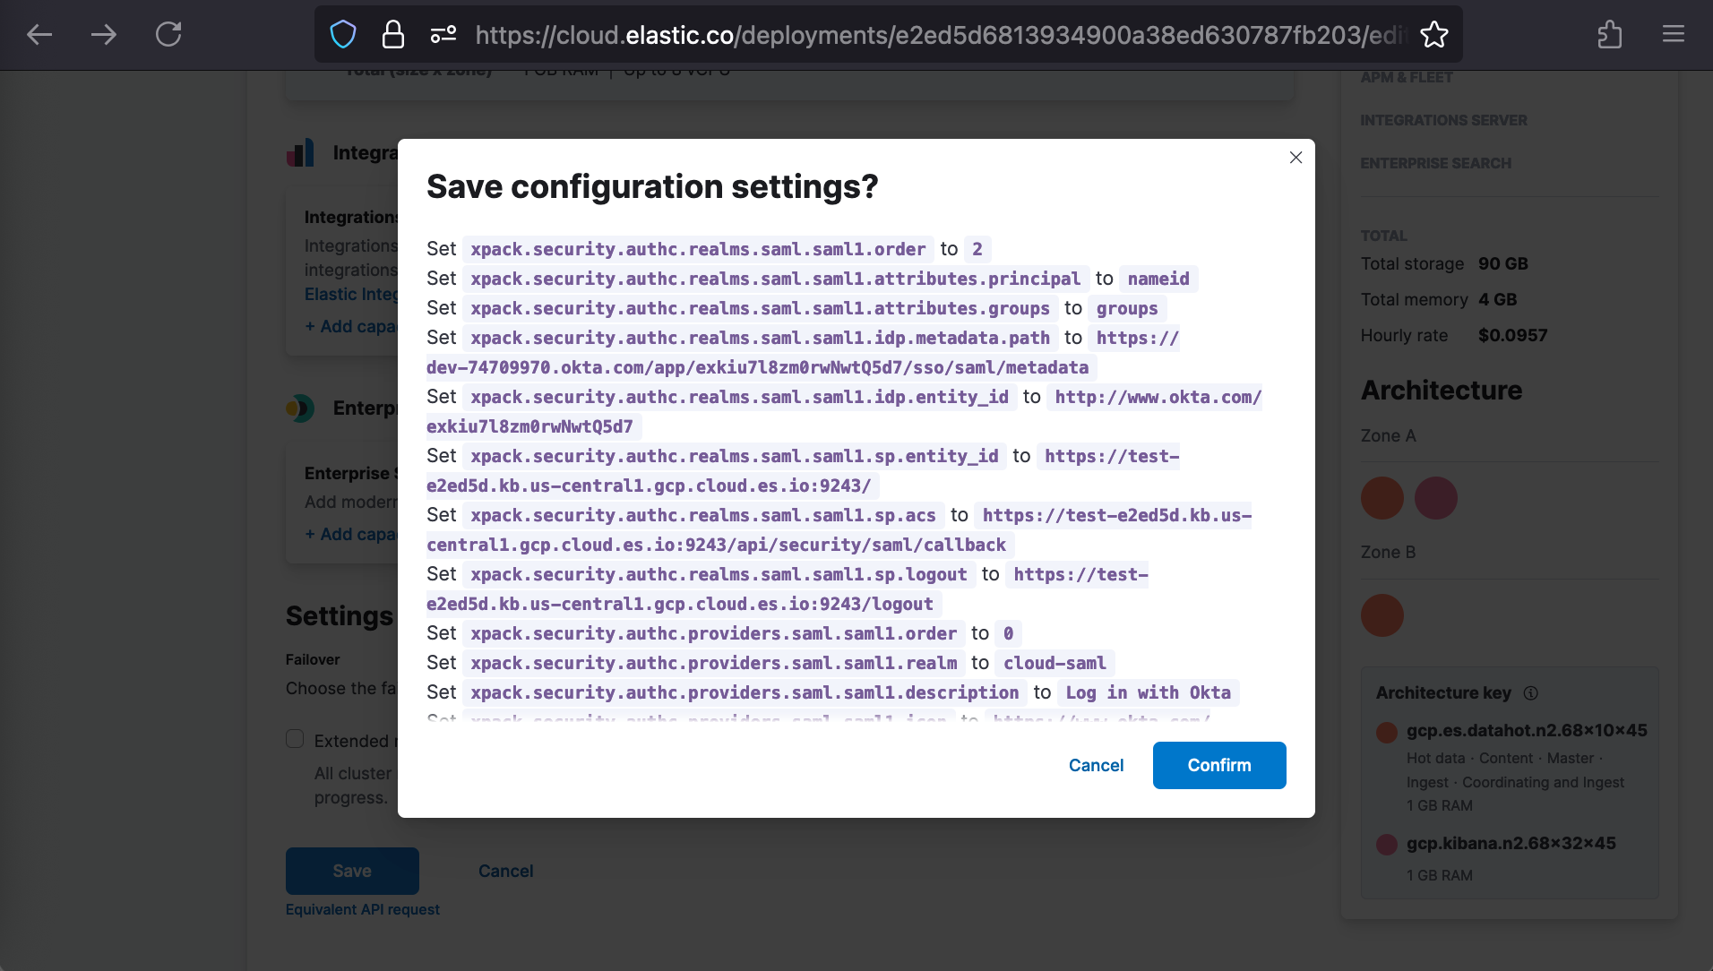Click the padlock site security icon
Image resolution: width=1713 pixels, height=971 pixels.
pyautogui.click(x=393, y=35)
